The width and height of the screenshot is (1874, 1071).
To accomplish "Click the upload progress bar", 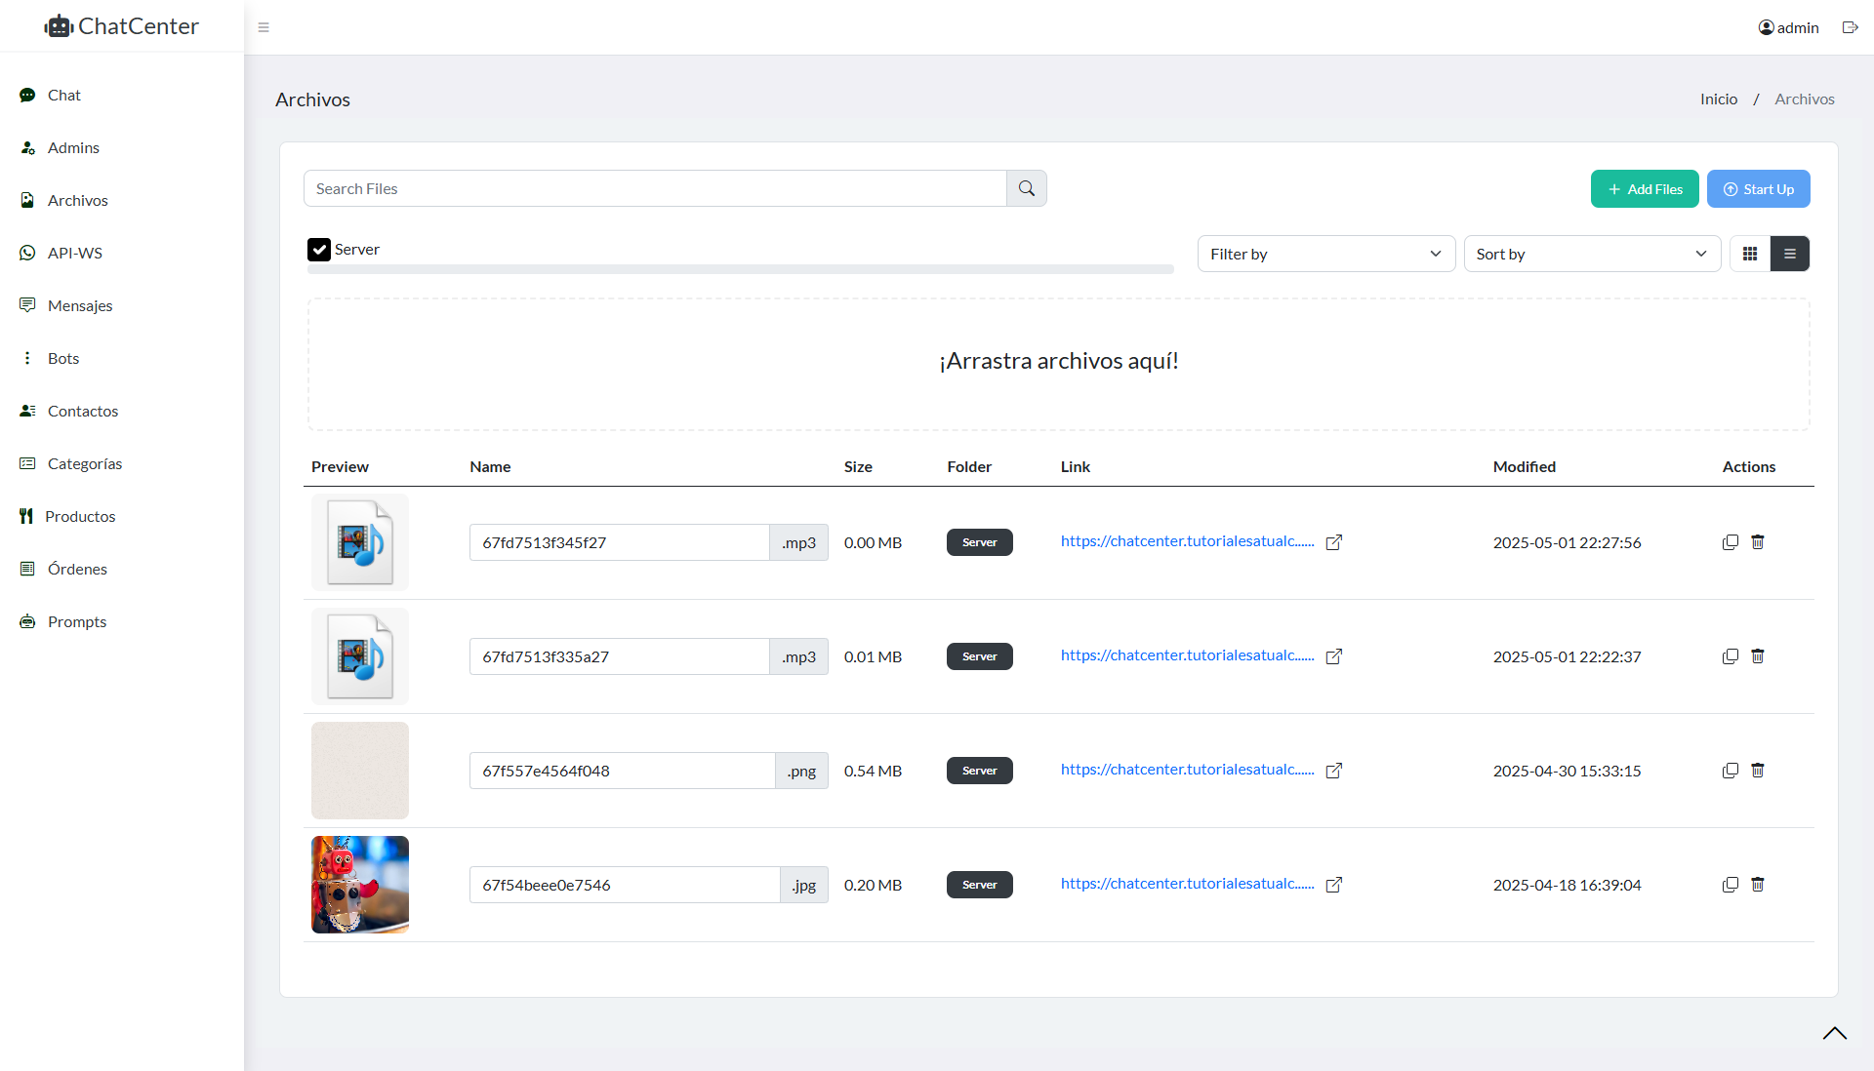I will coord(741,269).
